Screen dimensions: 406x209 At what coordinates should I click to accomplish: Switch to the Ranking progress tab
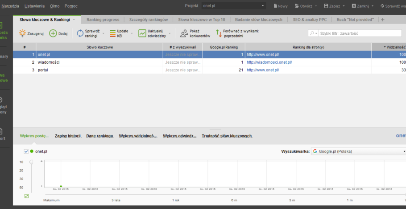pyautogui.click(x=103, y=20)
